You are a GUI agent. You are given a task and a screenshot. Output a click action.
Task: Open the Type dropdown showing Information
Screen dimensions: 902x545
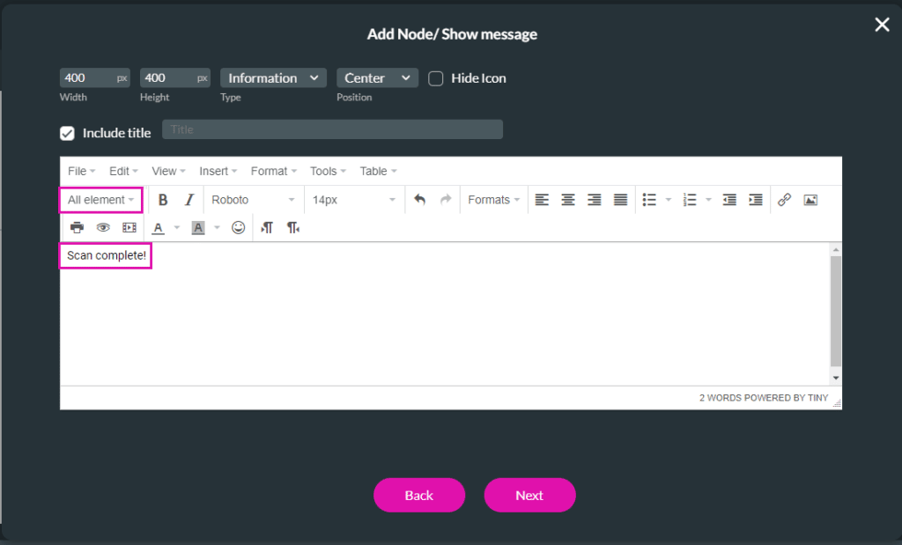[273, 77]
